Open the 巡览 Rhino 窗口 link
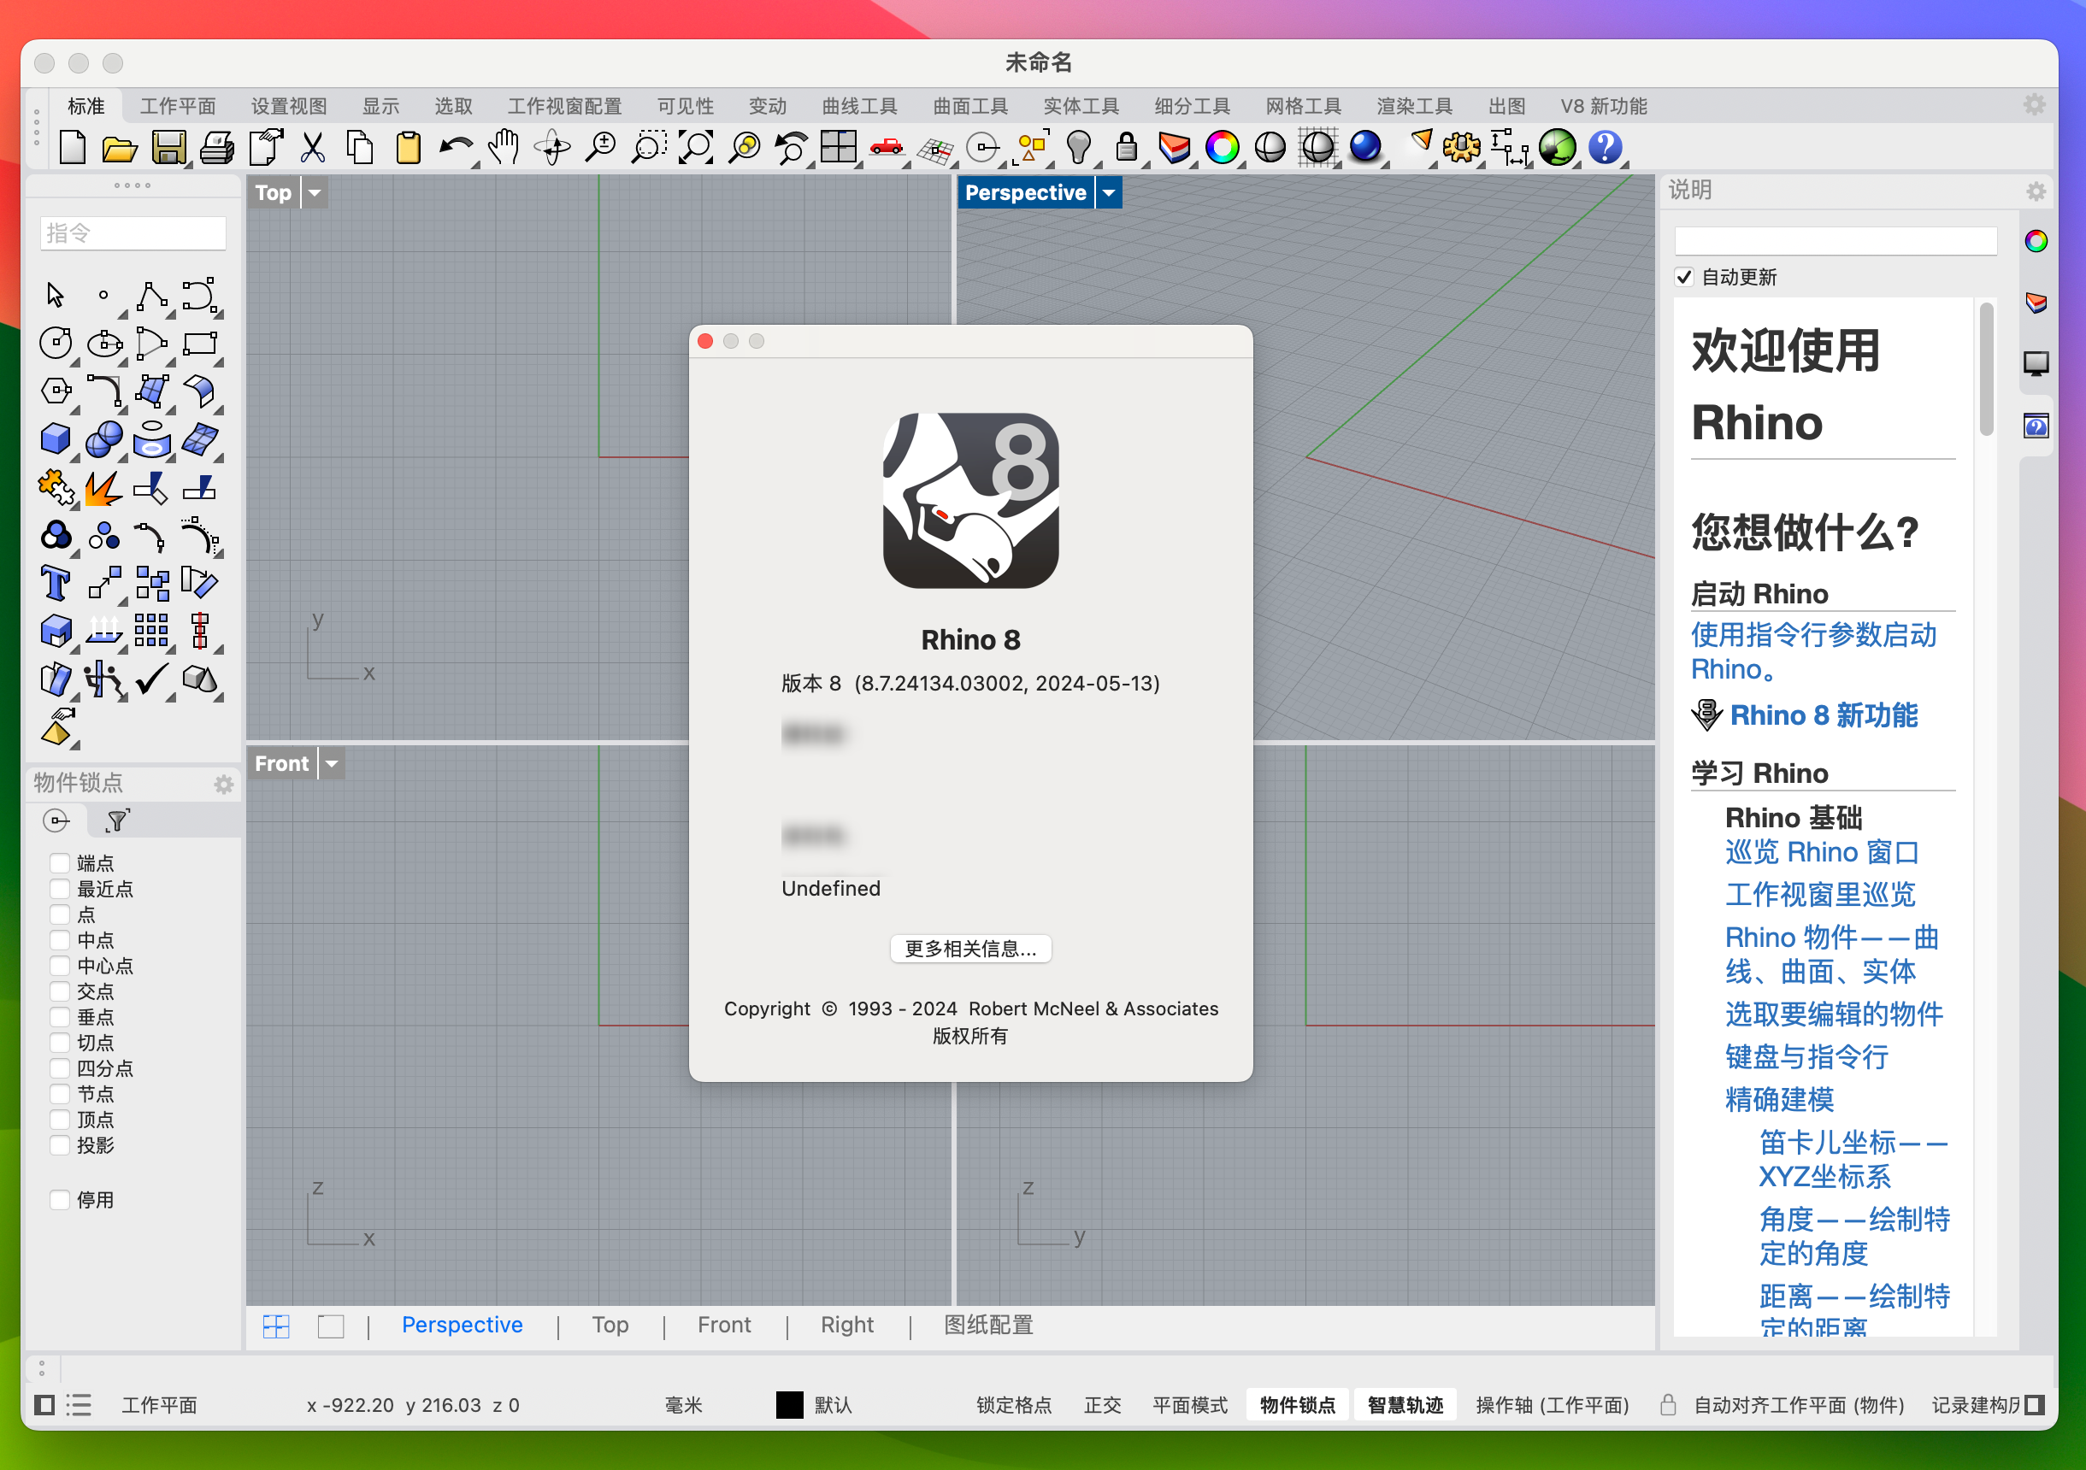The width and height of the screenshot is (2086, 1470). 1822,852
